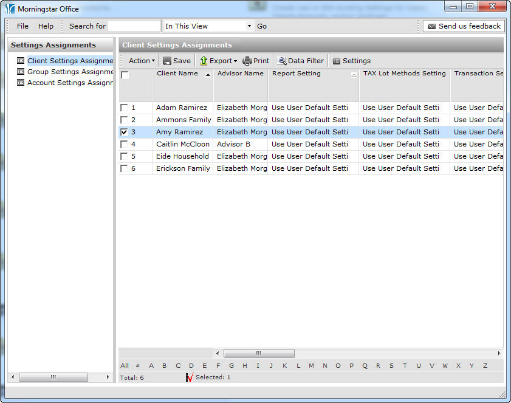Check the box for Adam Ramirez
Image resolution: width=511 pixels, height=403 pixels.
[125, 108]
